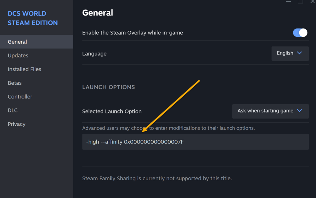The image size is (316, 198).
Task: Minimize the properties window
Action: [x=288, y=2]
